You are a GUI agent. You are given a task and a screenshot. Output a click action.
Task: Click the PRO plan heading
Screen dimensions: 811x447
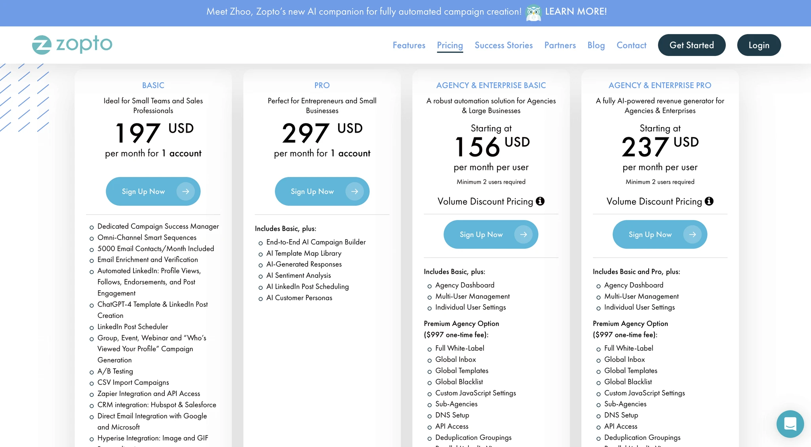[322, 85]
